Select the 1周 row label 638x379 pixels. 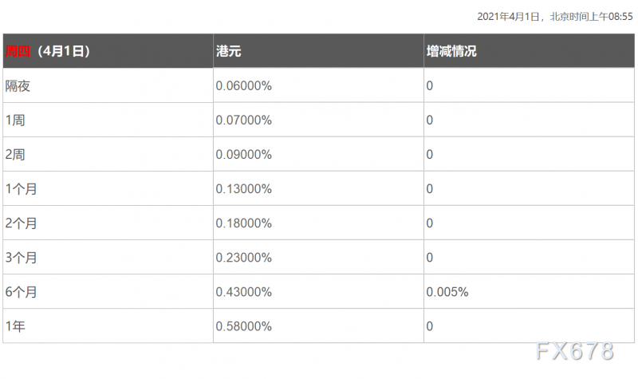pyautogui.click(x=15, y=120)
